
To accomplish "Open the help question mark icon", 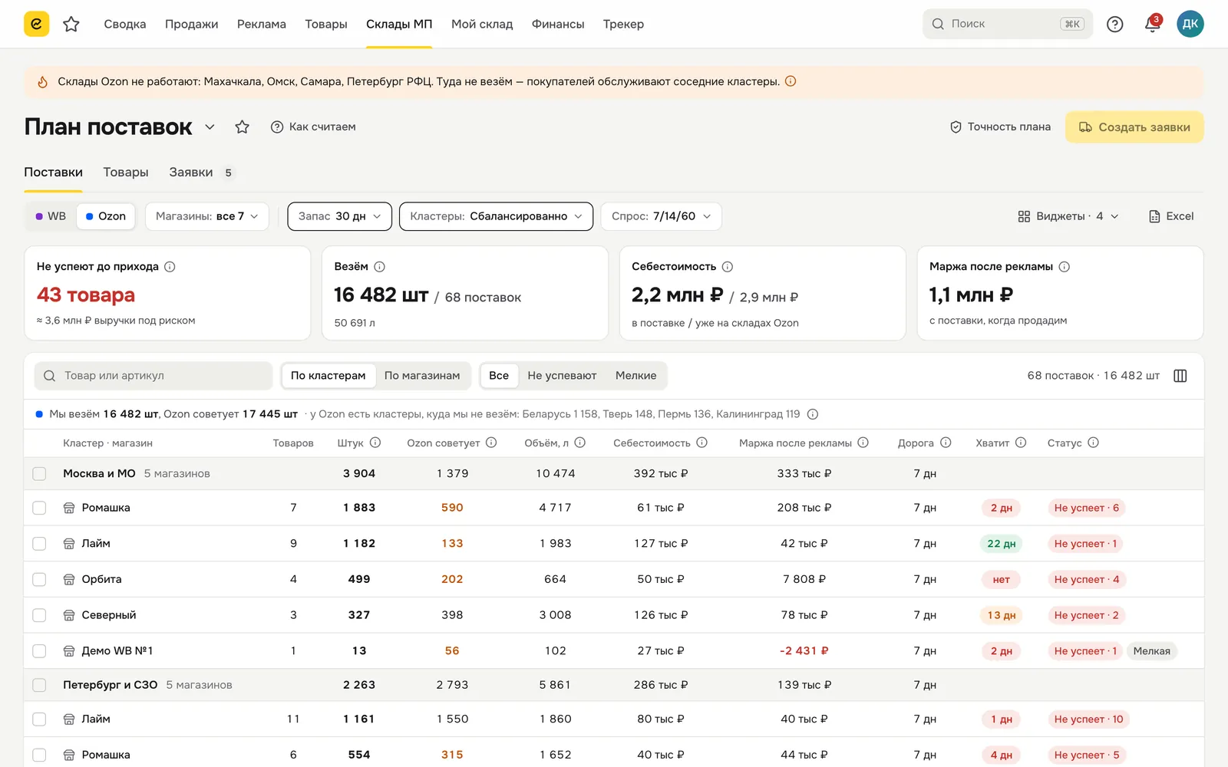I will 1114,24.
